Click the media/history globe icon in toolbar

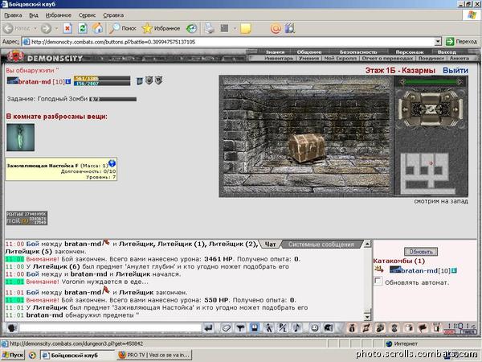tap(191, 28)
